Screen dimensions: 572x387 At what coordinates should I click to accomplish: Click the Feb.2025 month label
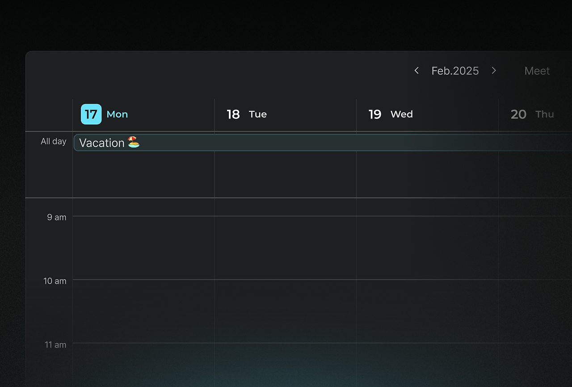click(455, 71)
